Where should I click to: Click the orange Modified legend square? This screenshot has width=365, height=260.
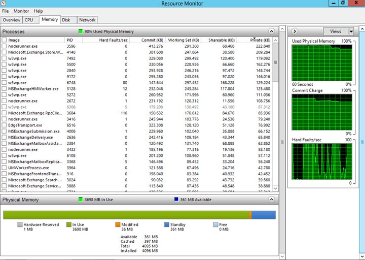coord(118,224)
